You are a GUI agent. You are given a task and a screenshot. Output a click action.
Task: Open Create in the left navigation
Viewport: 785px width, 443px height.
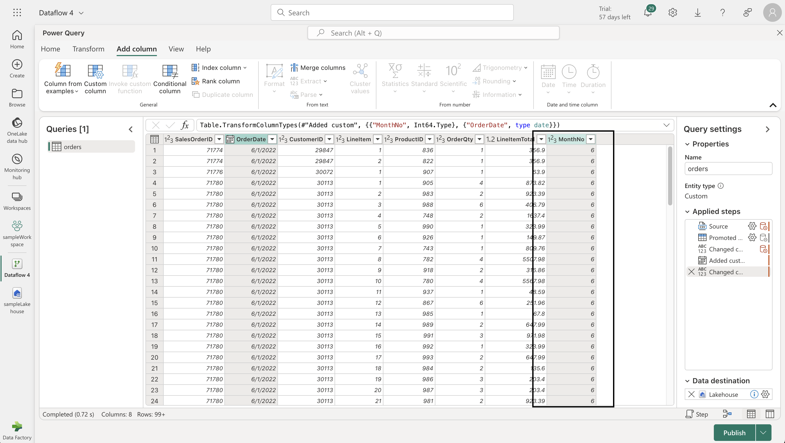click(x=17, y=69)
